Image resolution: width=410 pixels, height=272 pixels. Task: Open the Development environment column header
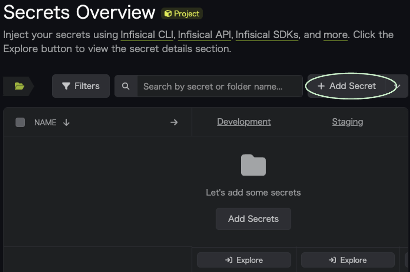tap(244, 122)
